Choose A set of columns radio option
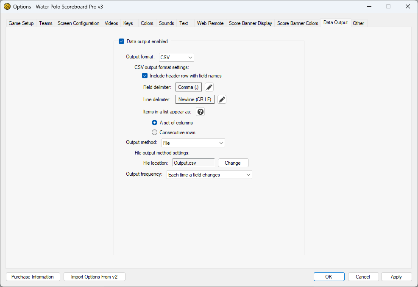 click(x=155, y=123)
